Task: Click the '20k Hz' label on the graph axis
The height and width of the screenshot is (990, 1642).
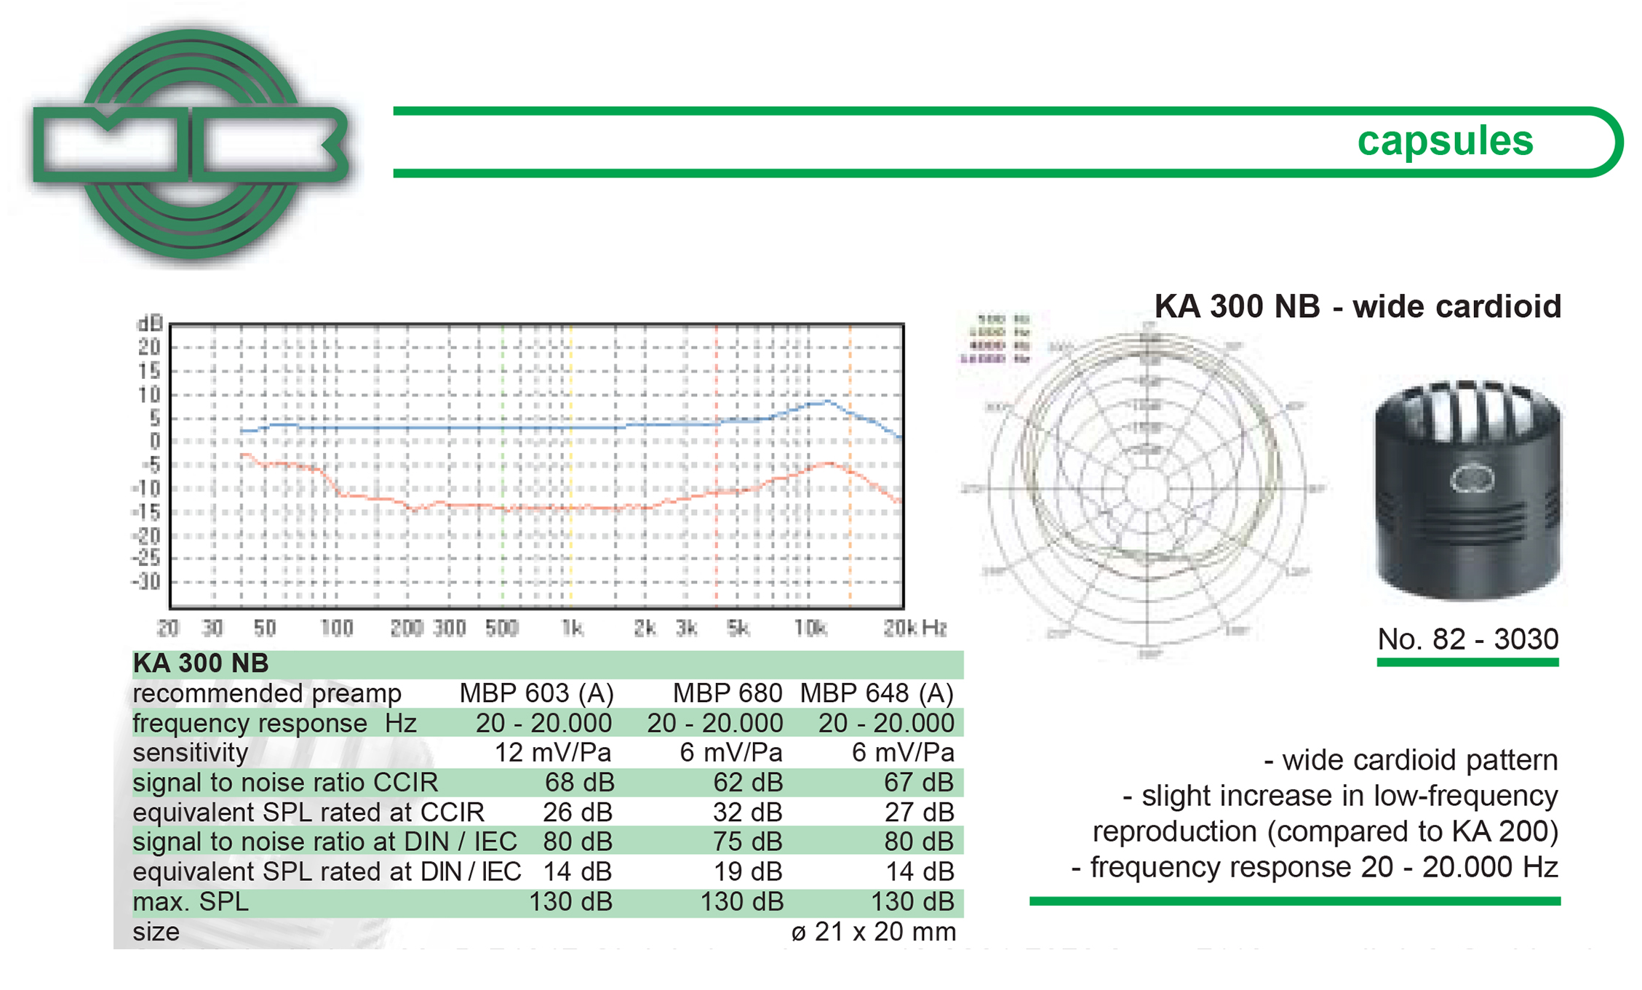Action: tap(914, 628)
